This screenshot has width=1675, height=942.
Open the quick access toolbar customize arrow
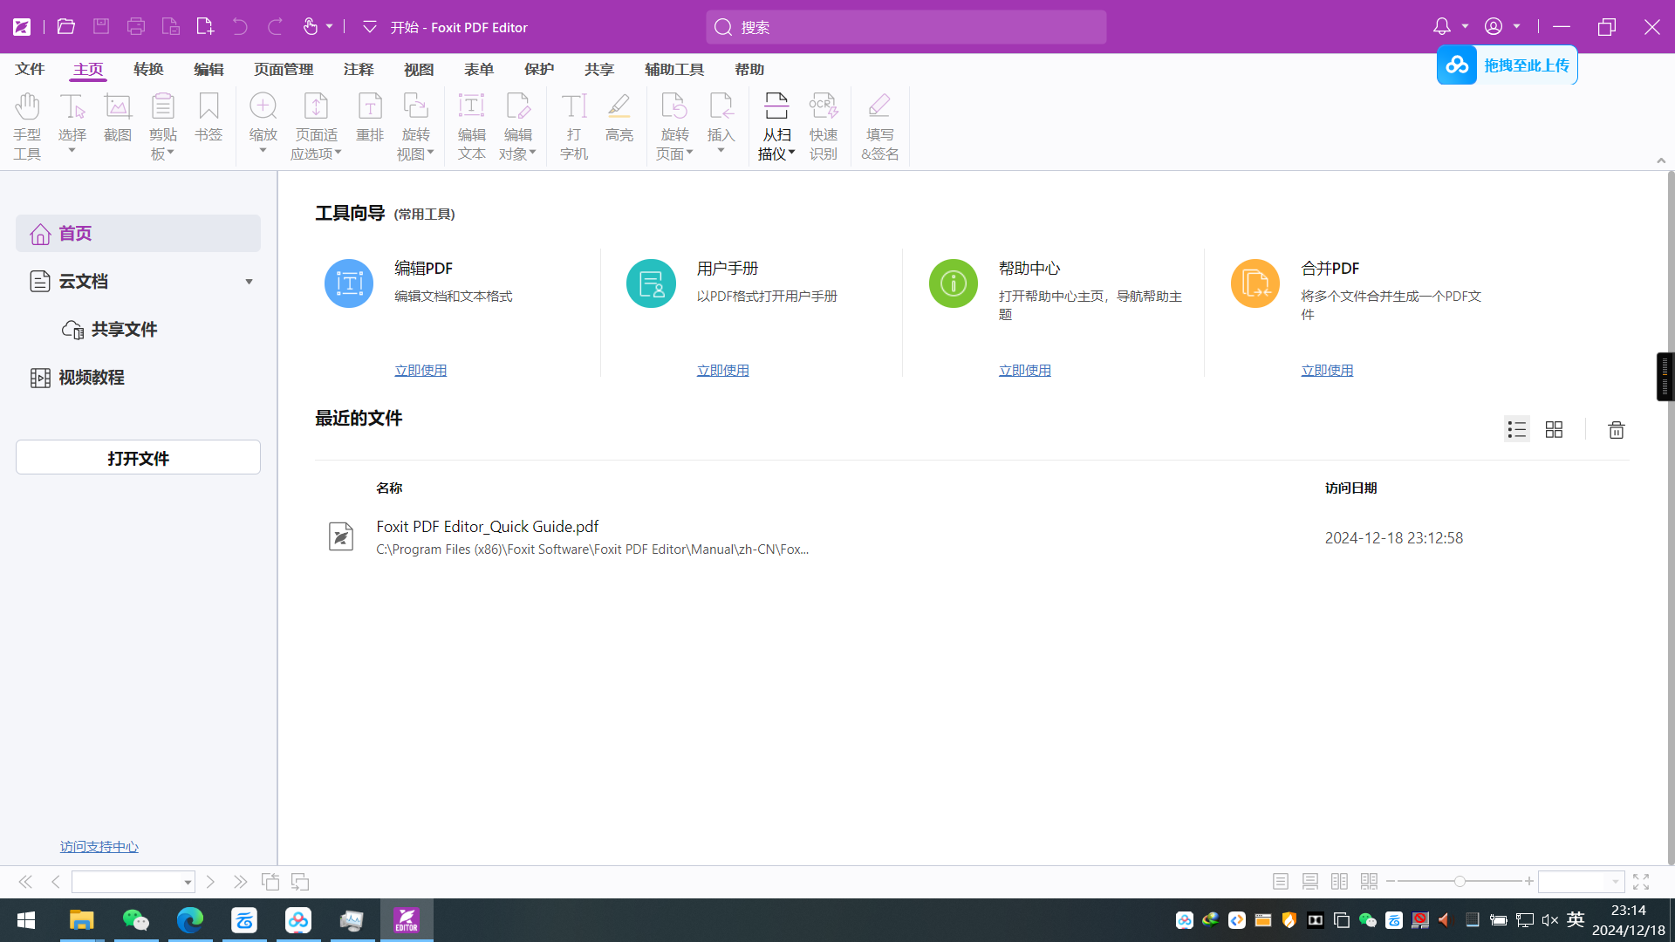(369, 27)
